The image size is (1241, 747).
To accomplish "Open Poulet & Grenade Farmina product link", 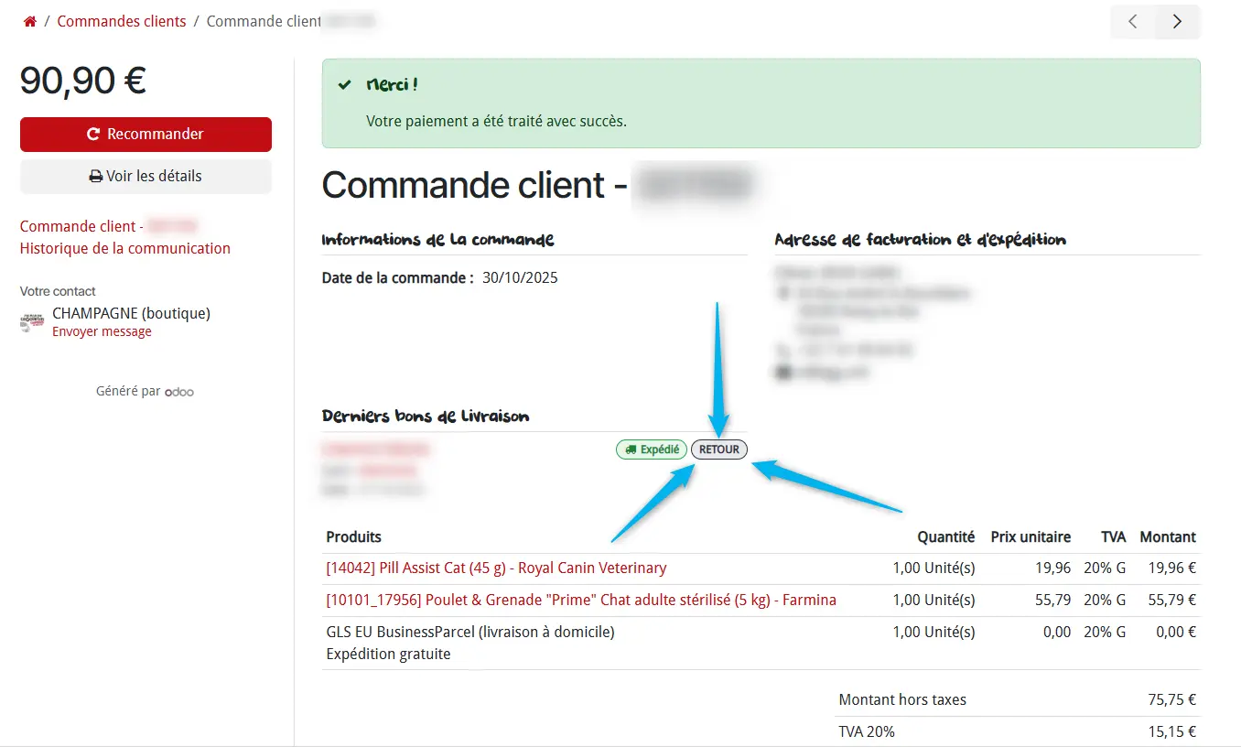I will pyautogui.click(x=581, y=600).
